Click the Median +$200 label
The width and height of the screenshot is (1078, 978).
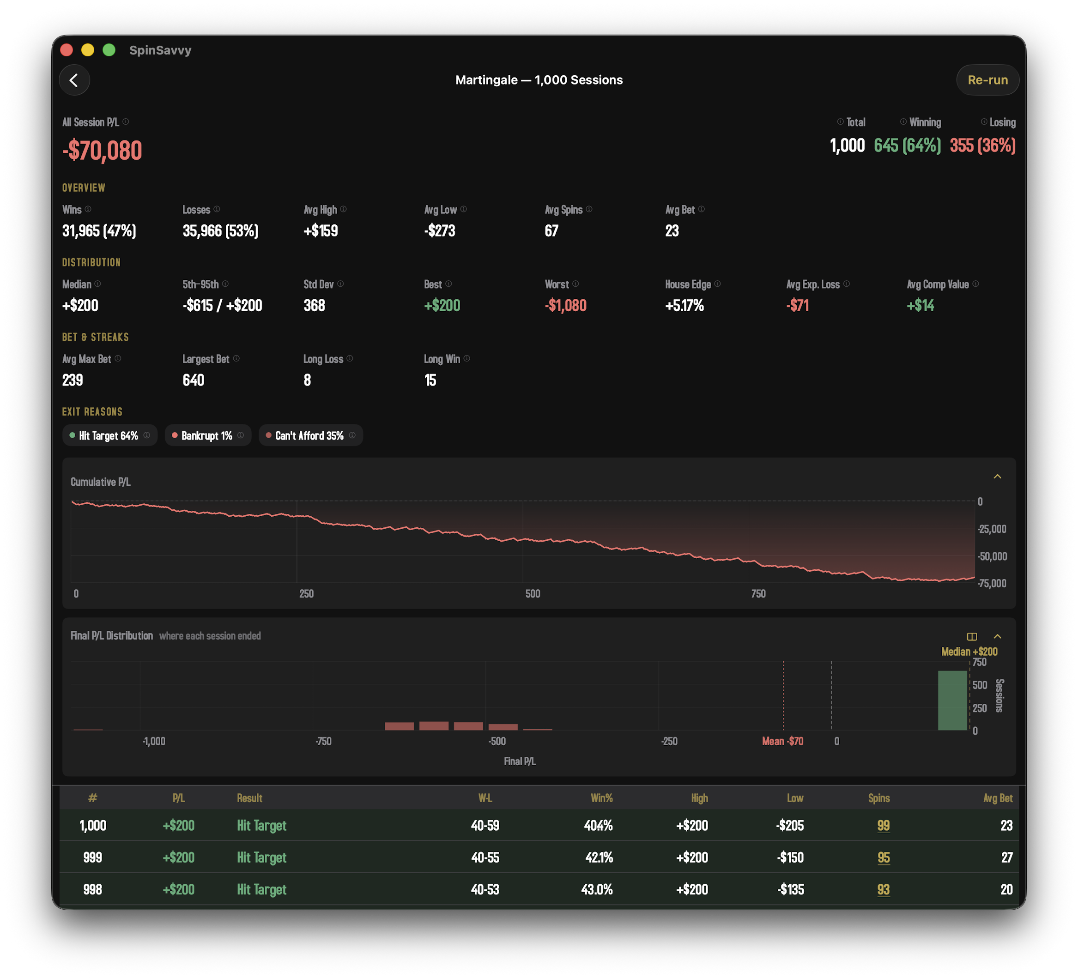969,651
